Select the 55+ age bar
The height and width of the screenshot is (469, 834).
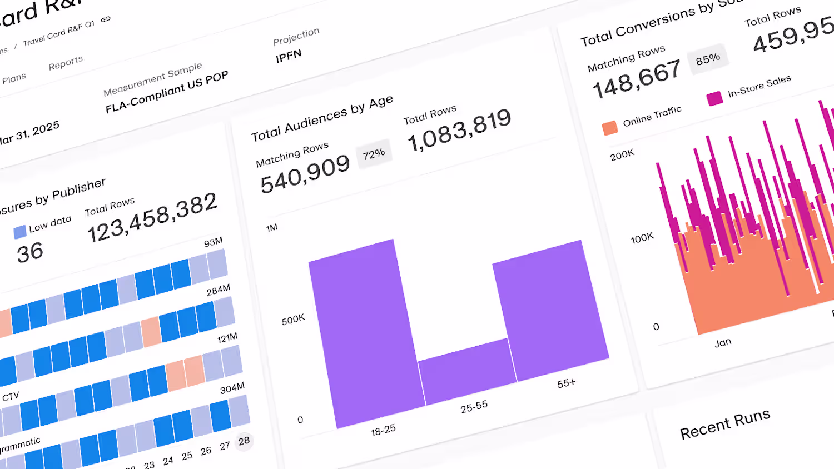point(550,310)
